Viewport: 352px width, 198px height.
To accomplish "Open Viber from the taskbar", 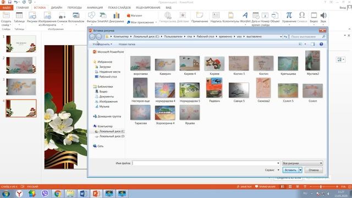I will (45, 194).
